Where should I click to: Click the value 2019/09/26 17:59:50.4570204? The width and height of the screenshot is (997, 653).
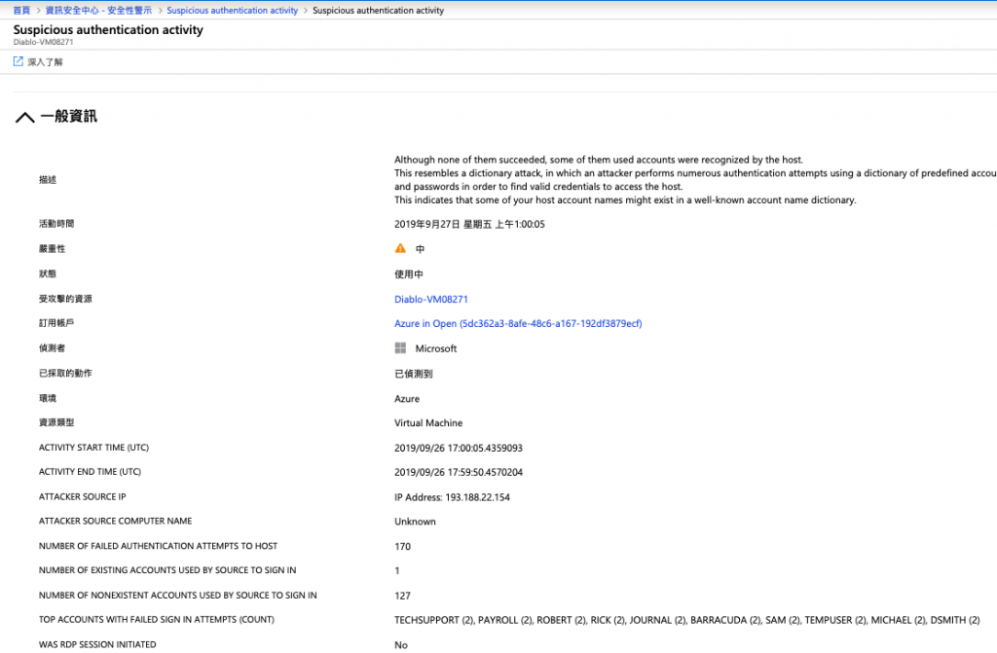click(459, 472)
